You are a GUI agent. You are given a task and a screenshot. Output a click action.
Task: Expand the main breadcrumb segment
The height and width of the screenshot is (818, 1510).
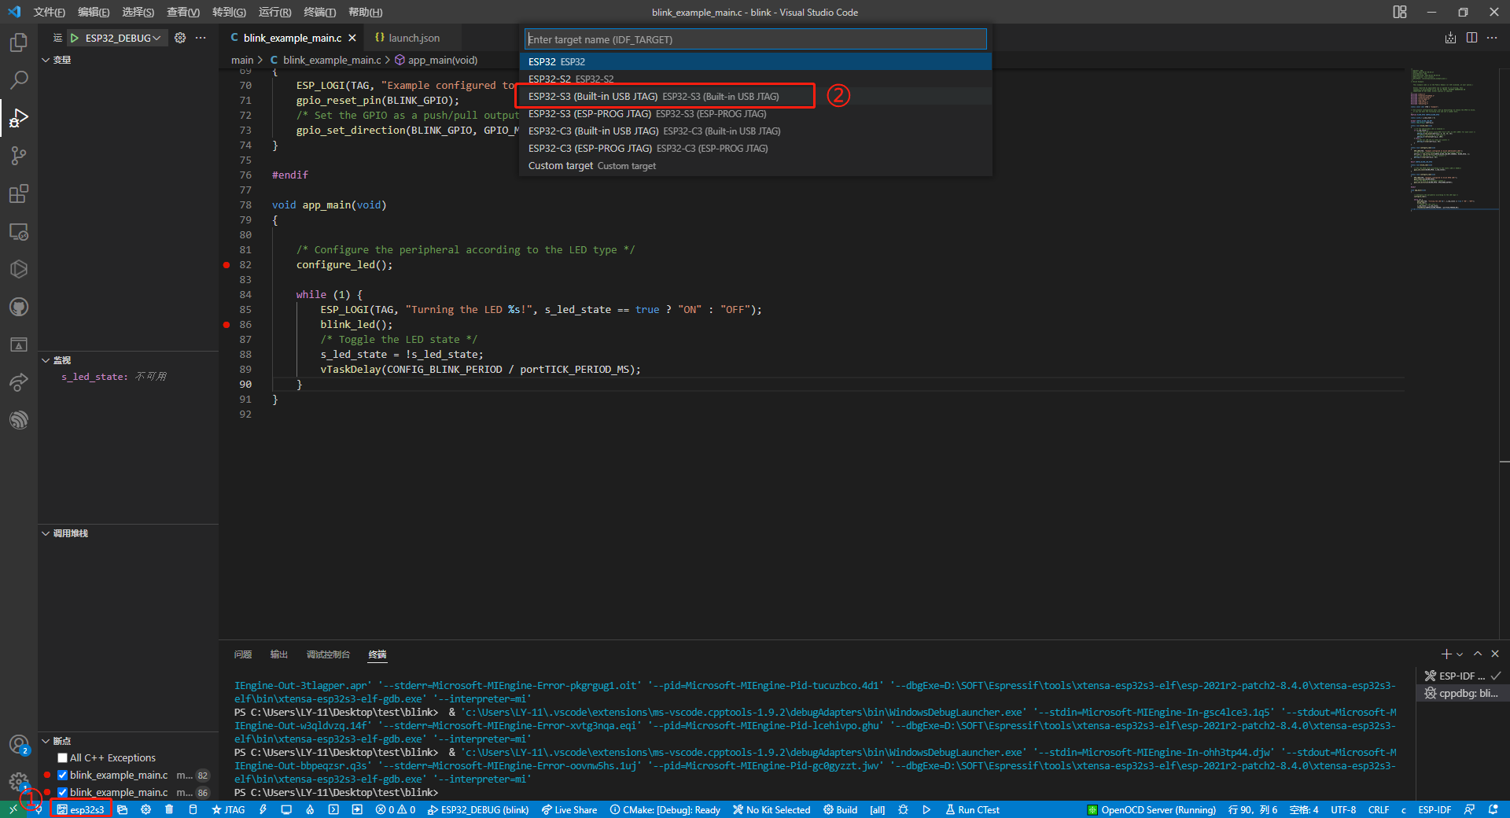(242, 60)
